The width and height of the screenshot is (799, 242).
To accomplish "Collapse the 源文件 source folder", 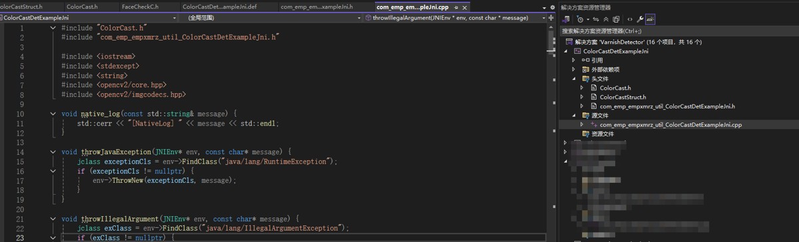I will pos(574,115).
